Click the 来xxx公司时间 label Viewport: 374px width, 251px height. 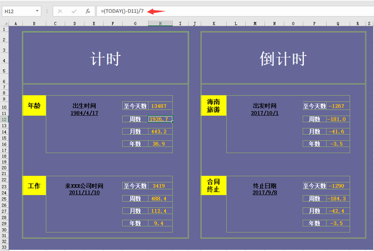84,186
